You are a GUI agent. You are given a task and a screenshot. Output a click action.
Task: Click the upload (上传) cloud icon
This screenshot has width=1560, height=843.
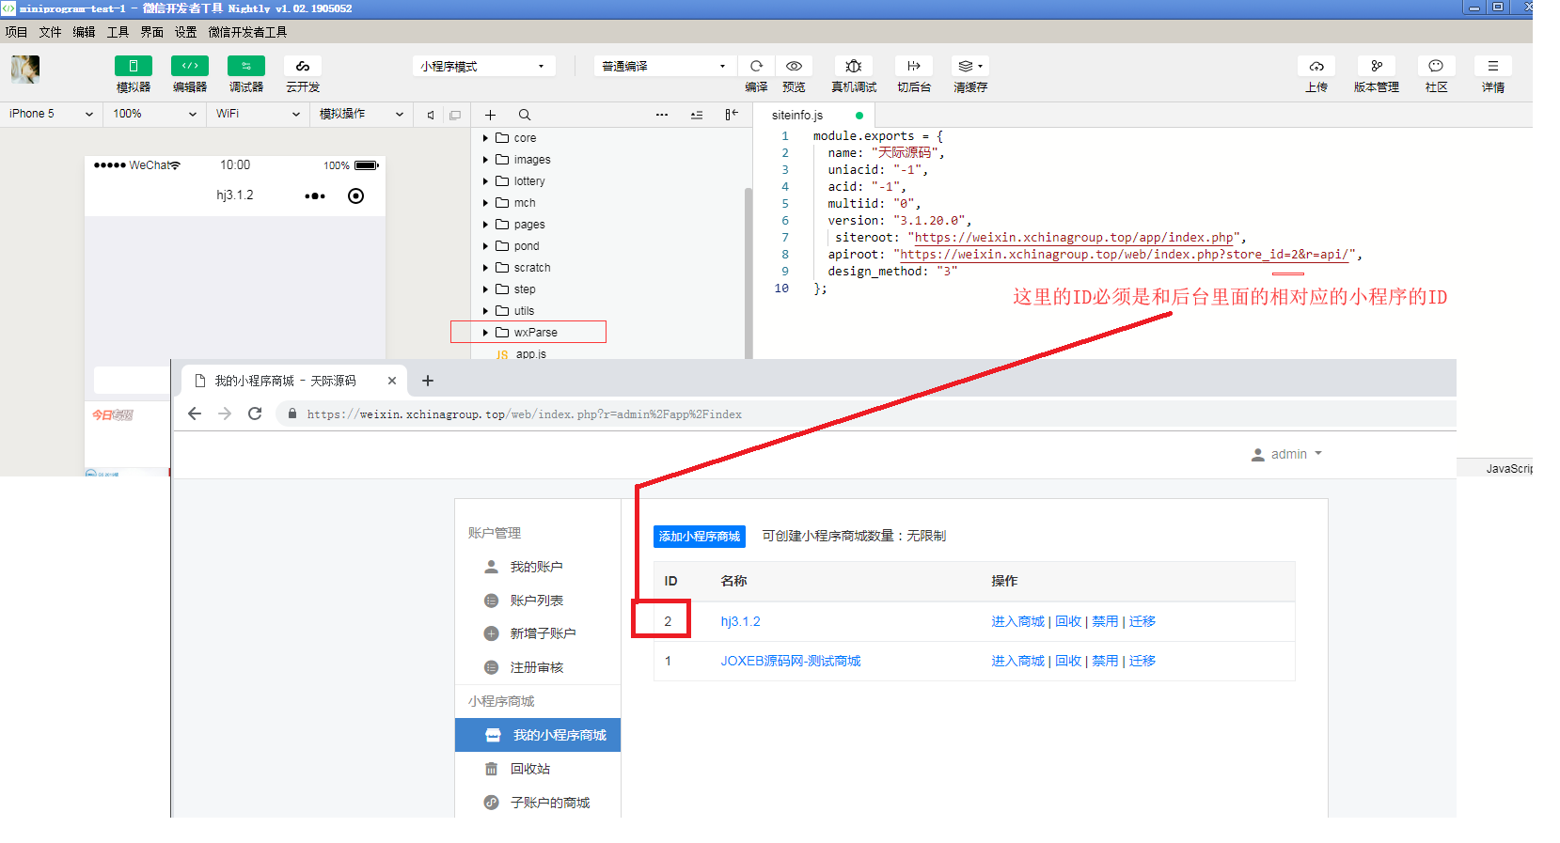[1316, 66]
